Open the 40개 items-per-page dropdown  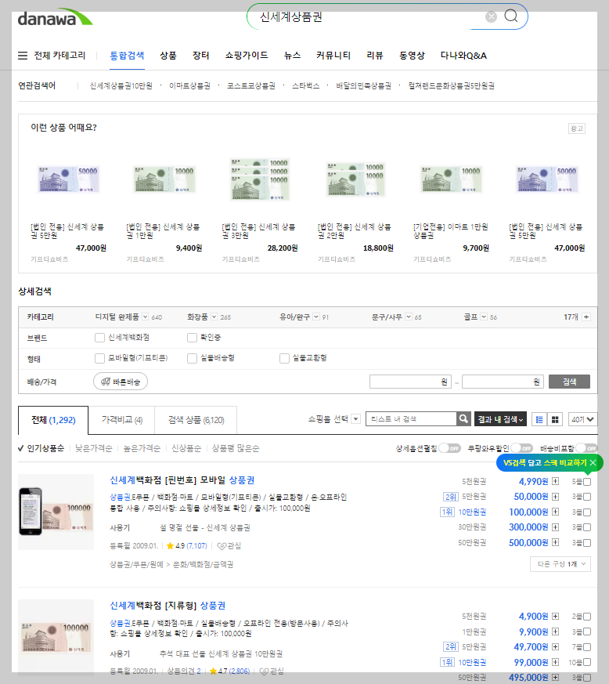click(582, 419)
